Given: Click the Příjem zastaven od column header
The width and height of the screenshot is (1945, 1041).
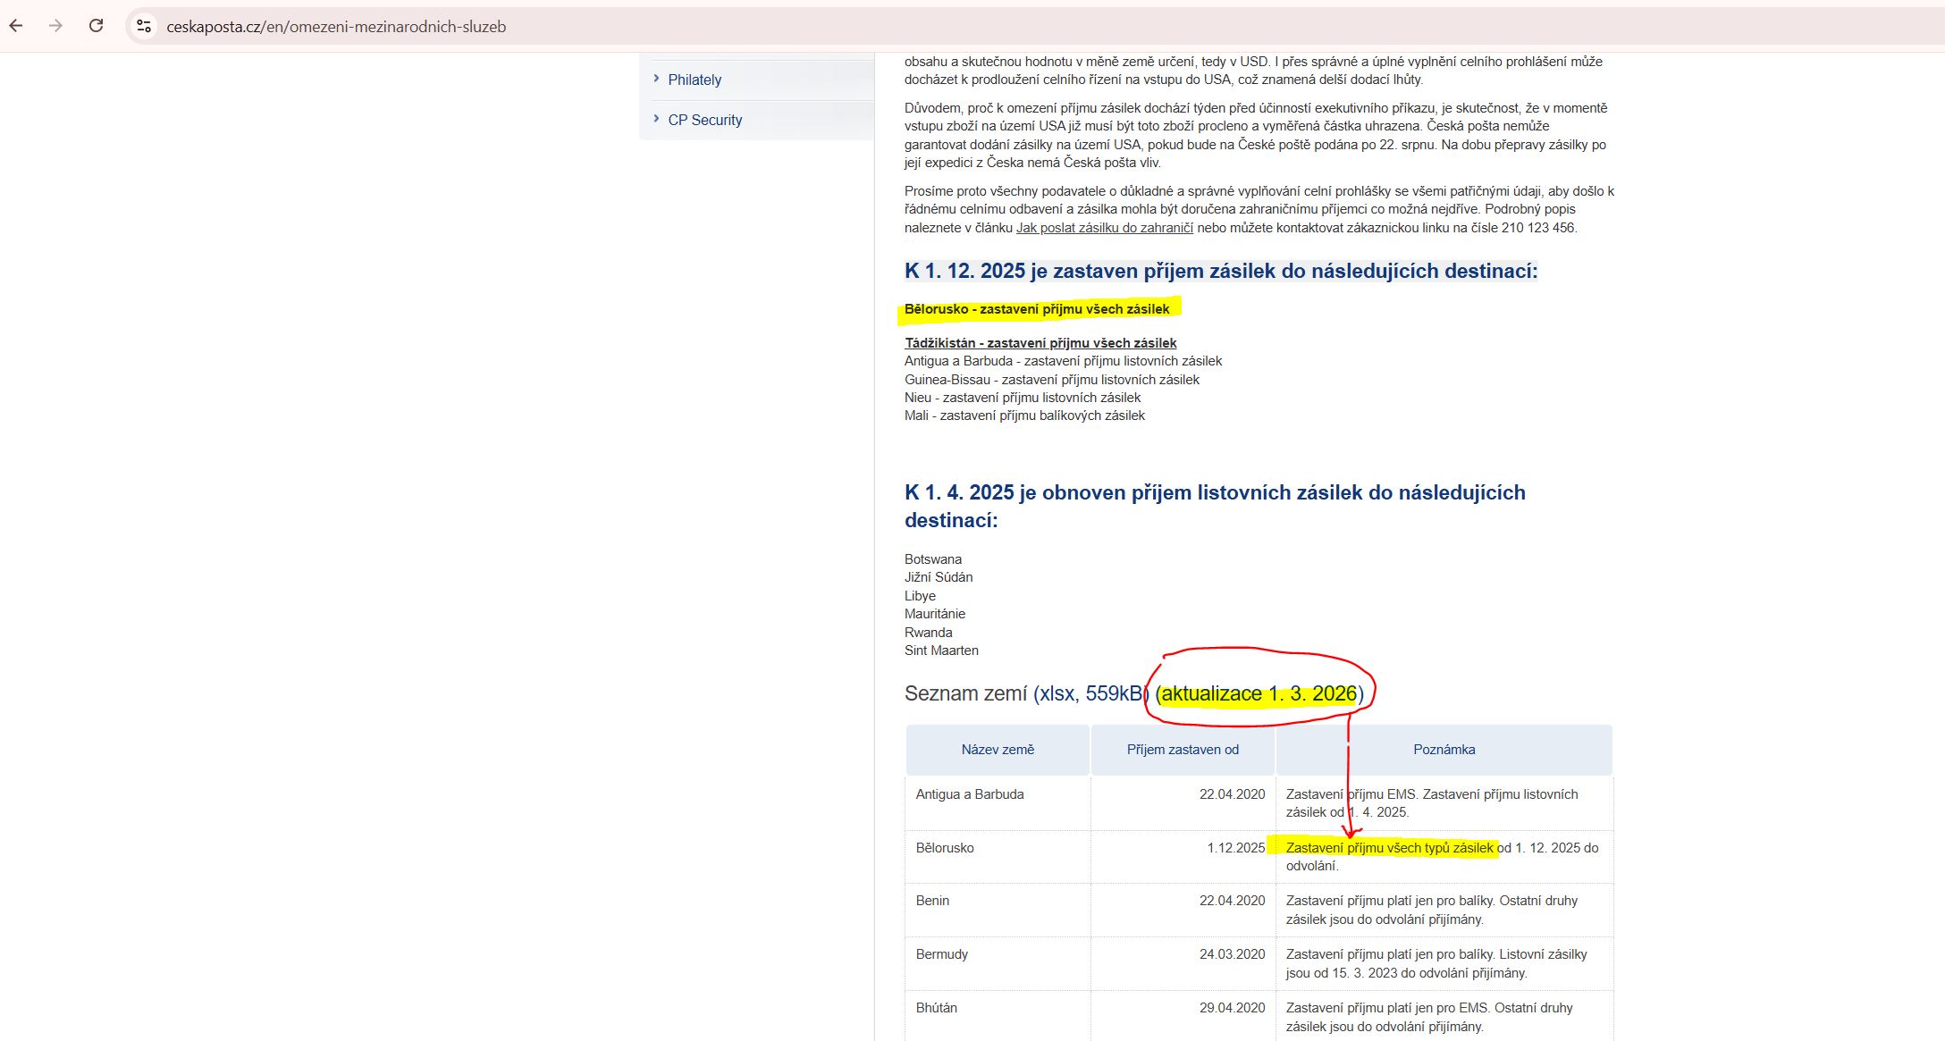Looking at the screenshot, I should pyautogui.click(x=1182, y=750).
